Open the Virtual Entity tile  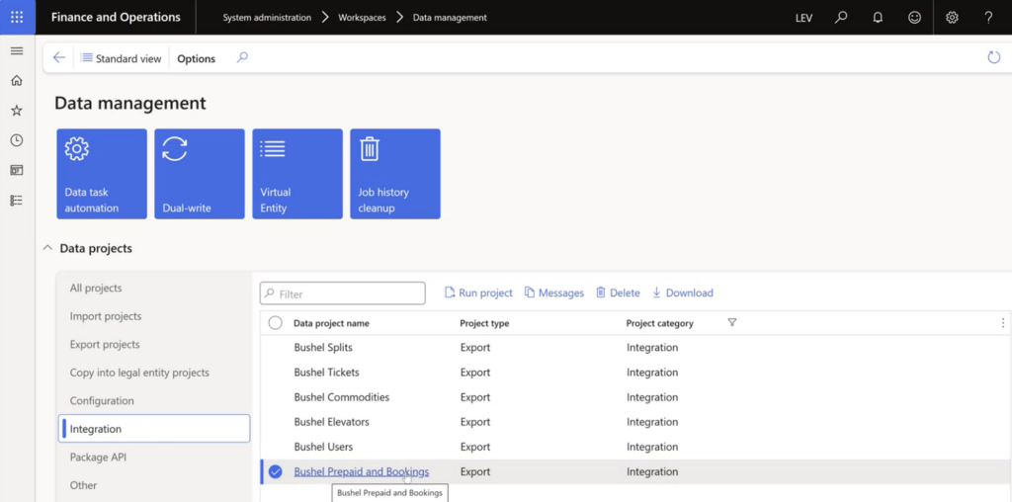(x=297, y=174)
